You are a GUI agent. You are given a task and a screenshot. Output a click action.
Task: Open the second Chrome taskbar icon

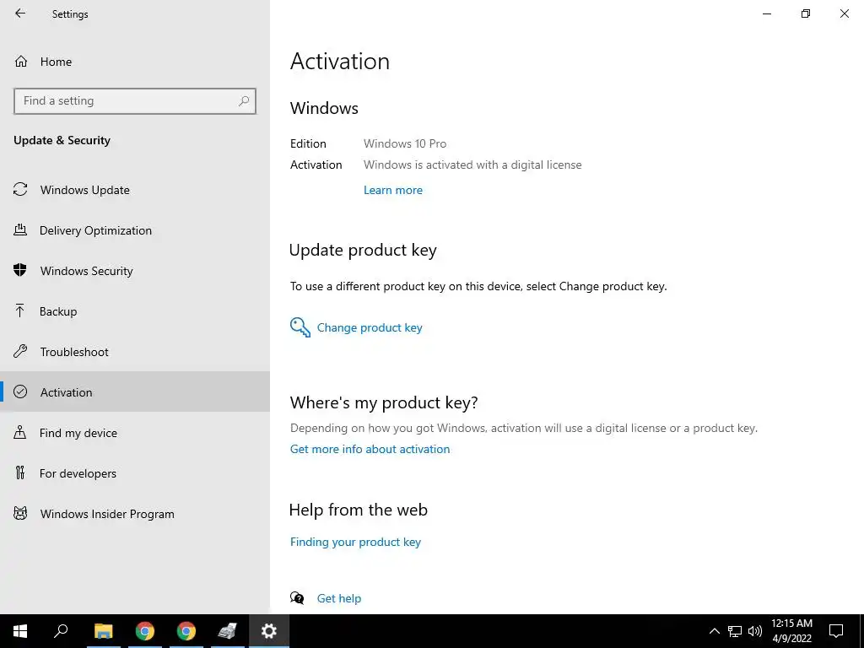186,631
